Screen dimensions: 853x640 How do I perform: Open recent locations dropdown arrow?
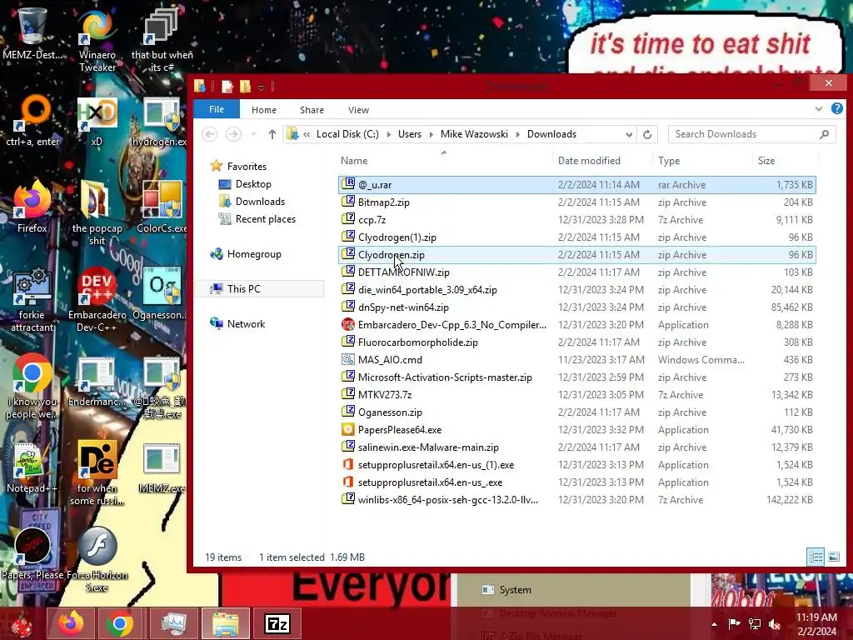point(253,134)
